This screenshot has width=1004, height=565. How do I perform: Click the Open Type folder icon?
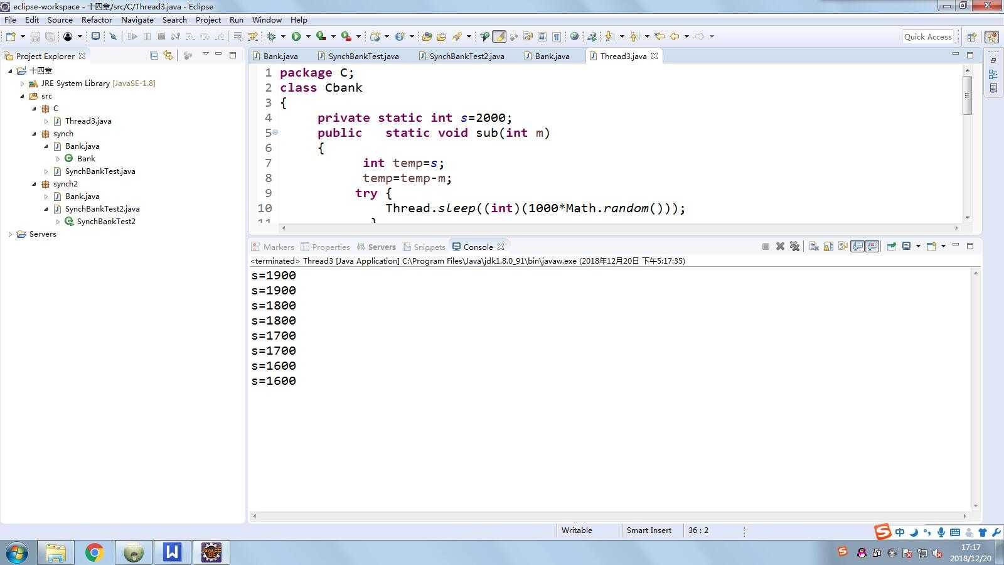point(427,36)
